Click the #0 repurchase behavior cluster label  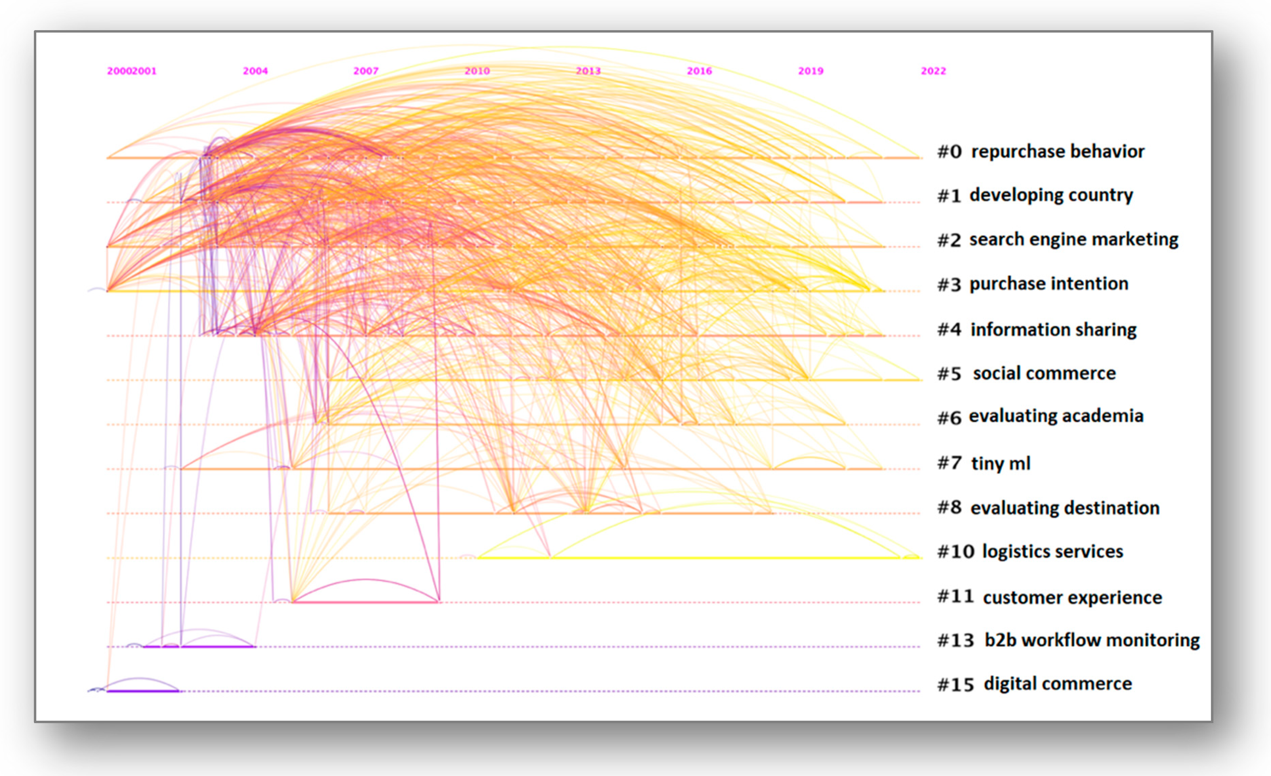pos(1041,152)
